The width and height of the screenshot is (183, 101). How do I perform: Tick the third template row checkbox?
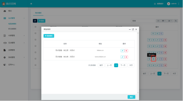(35, 46)
